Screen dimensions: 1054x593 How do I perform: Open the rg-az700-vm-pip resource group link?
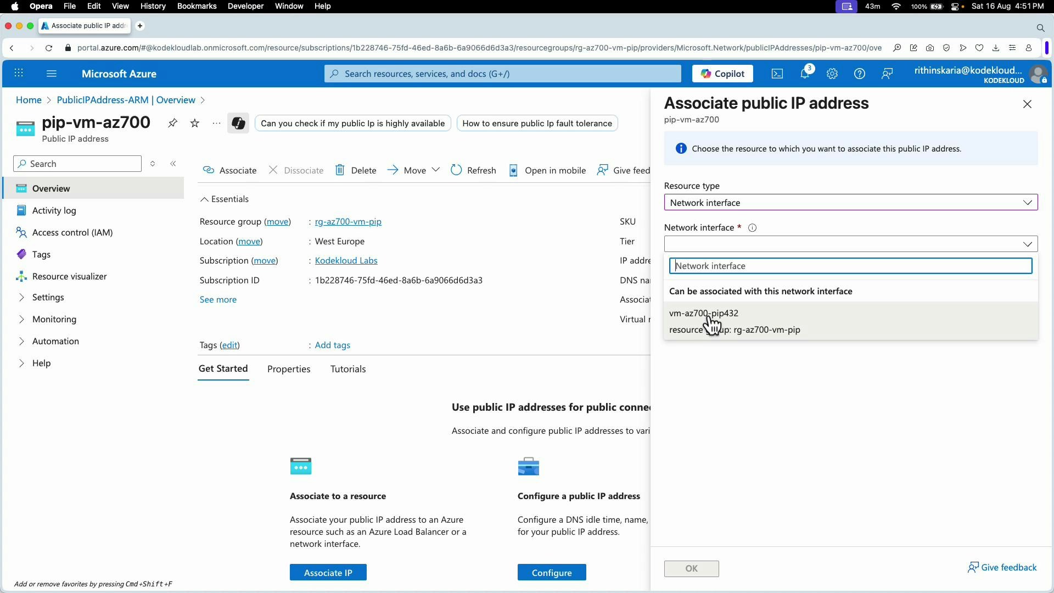[x=348, y=222]
